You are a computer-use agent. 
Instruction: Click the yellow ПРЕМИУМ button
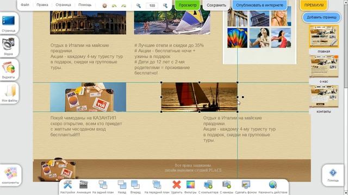pos(314,5)
